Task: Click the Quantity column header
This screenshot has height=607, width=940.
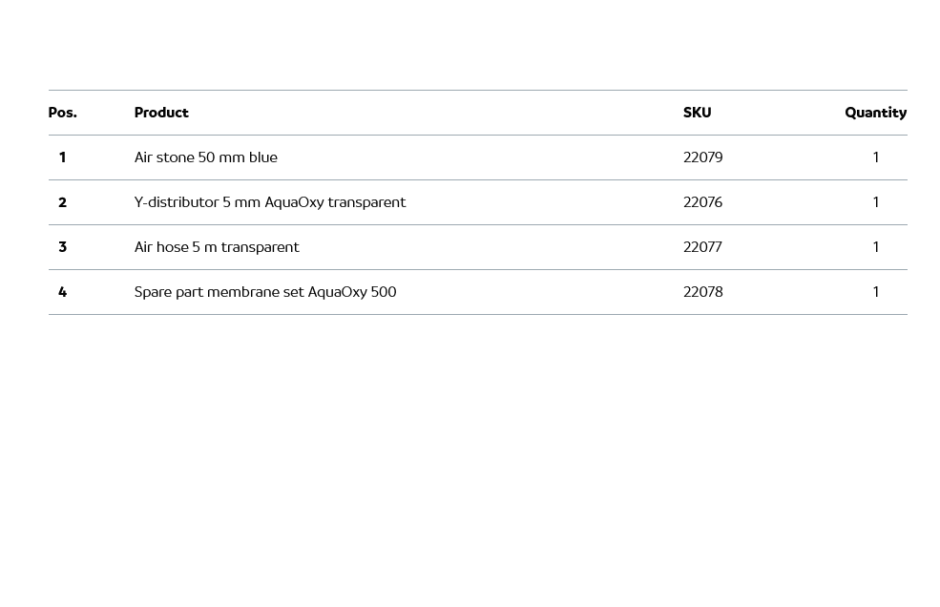Action: click(875, 113)
